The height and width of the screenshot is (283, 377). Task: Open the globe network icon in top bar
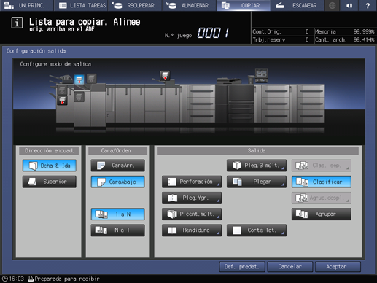coord(332,5)
